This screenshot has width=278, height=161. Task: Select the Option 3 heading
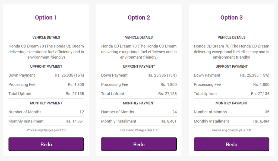coord(232,18)
